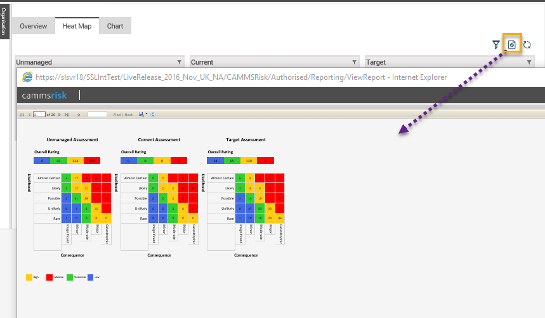
Task: Click the red Unmanaged overall rating cell
Action: click(91, 160)
